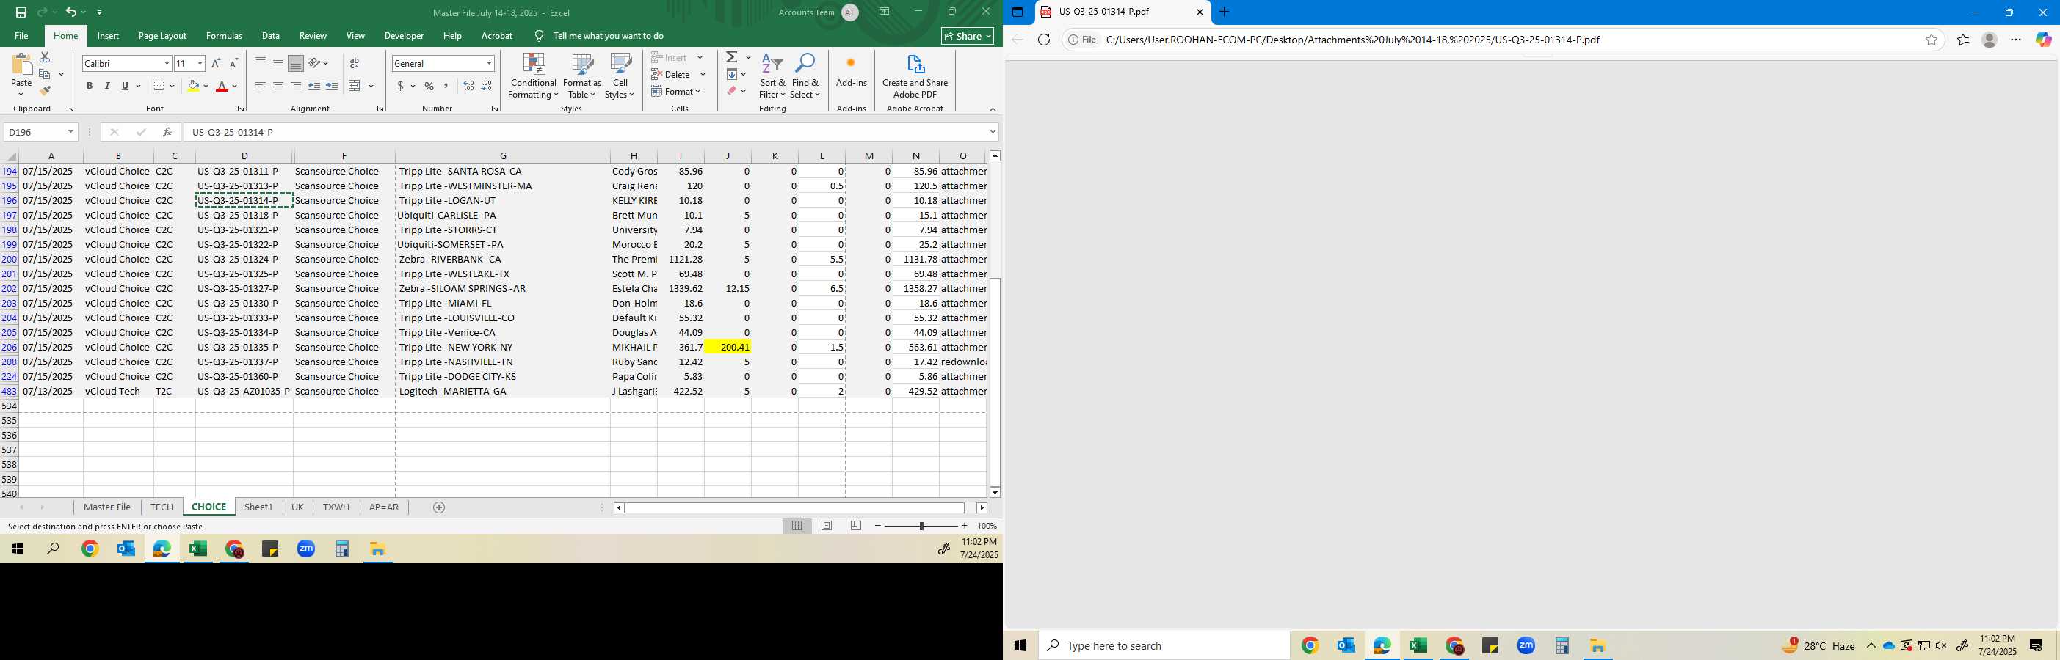This screenshot has height=660, width=2060.
Task: Open the font size 11 dropdown
Action: tap(200, 63)
